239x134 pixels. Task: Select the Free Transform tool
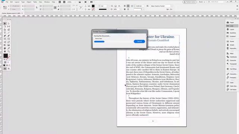[x=9, y=42]
